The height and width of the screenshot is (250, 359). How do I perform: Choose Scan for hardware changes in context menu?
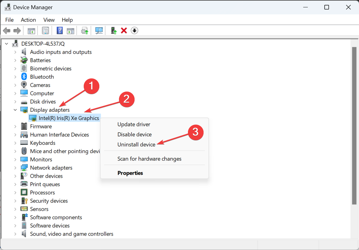tap(154, 159)
